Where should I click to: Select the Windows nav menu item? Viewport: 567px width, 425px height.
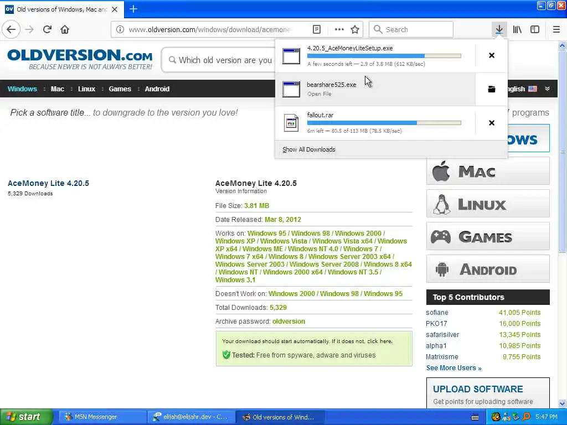(22, 89)
